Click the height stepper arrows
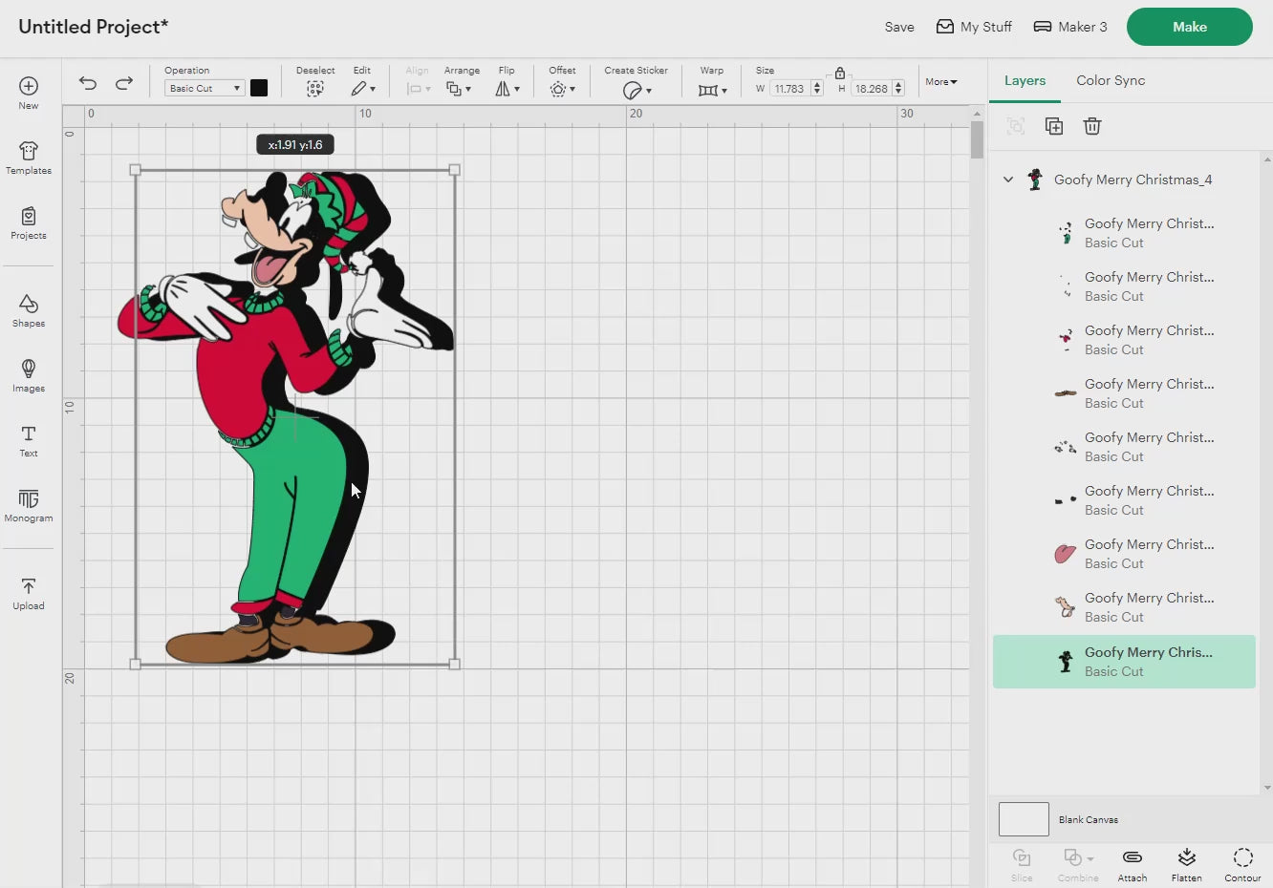Screen dimensions: 1273x888 pos(898,89)
